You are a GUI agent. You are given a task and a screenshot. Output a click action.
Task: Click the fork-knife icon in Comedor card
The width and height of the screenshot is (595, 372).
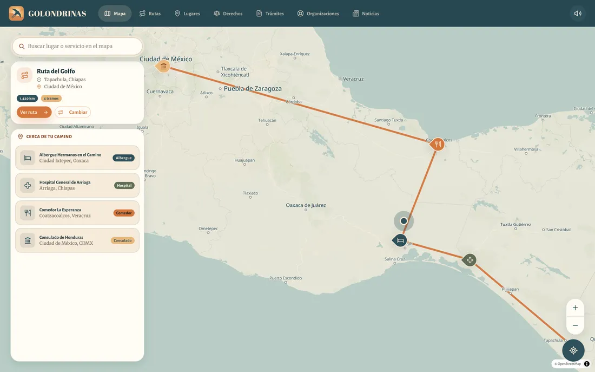[x=28, y=213]
